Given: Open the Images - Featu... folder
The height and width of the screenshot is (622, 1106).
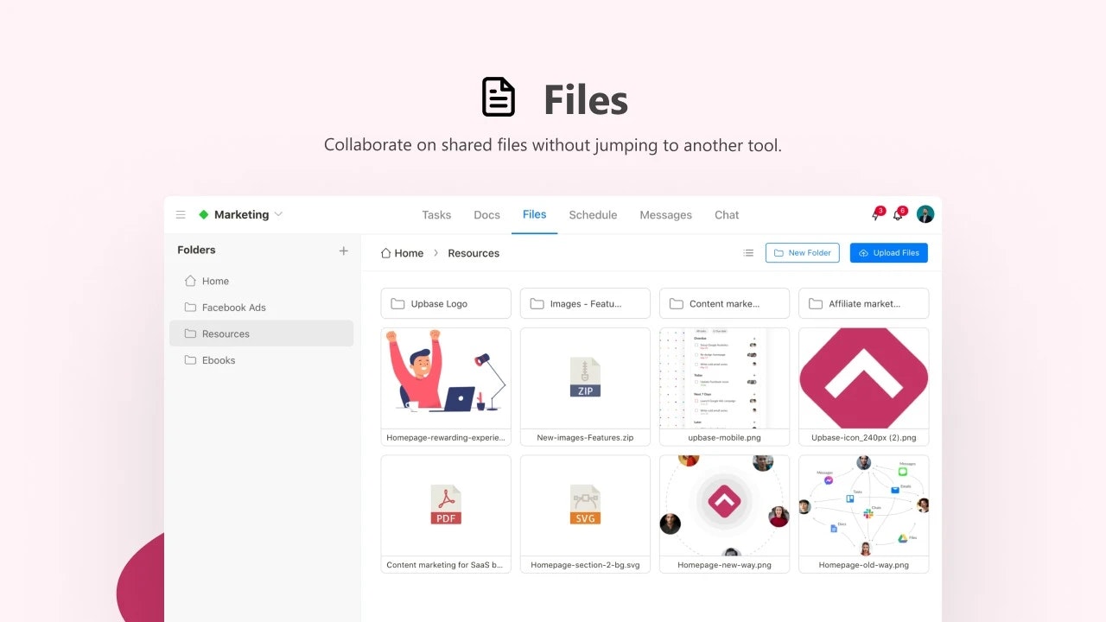Looking at the screenshot, I should click(585, 303).
